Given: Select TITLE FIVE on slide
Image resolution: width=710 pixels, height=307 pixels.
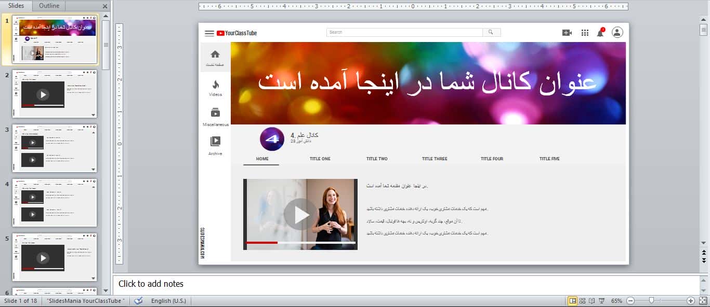Looking at the screenshot, I should [549, 159].
